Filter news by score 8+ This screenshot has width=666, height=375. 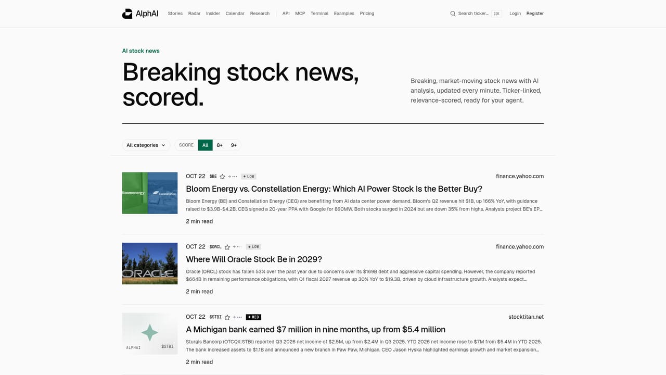220,145
